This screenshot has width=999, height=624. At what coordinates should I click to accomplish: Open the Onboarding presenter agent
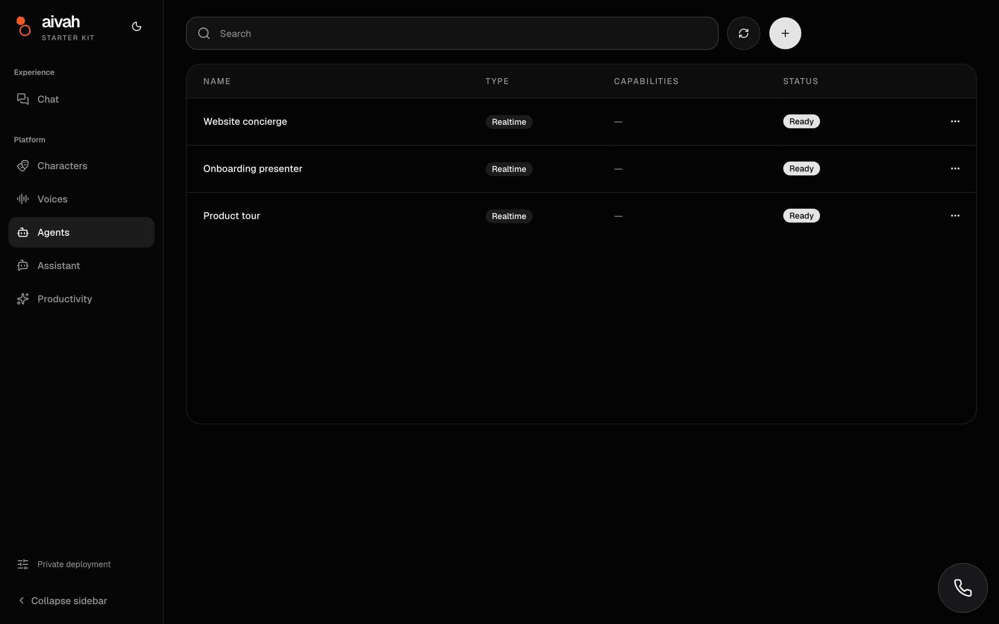pyautogui.click(x=253, y=168)
